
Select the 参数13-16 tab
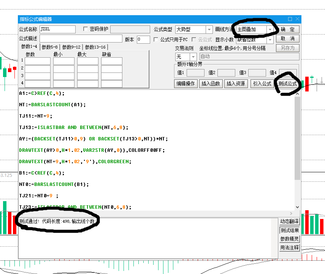95,47
